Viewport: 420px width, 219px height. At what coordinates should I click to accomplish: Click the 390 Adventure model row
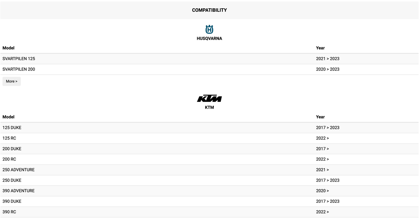click(x=18, y=191)
